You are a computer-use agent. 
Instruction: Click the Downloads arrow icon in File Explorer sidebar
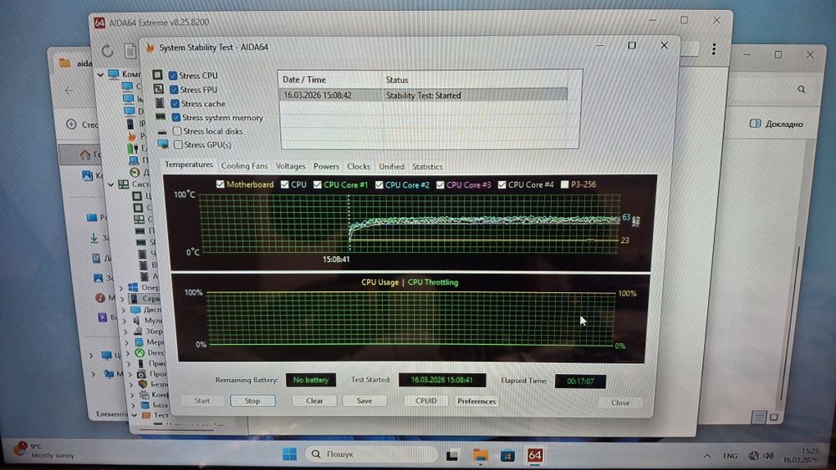tap(94, 238)
